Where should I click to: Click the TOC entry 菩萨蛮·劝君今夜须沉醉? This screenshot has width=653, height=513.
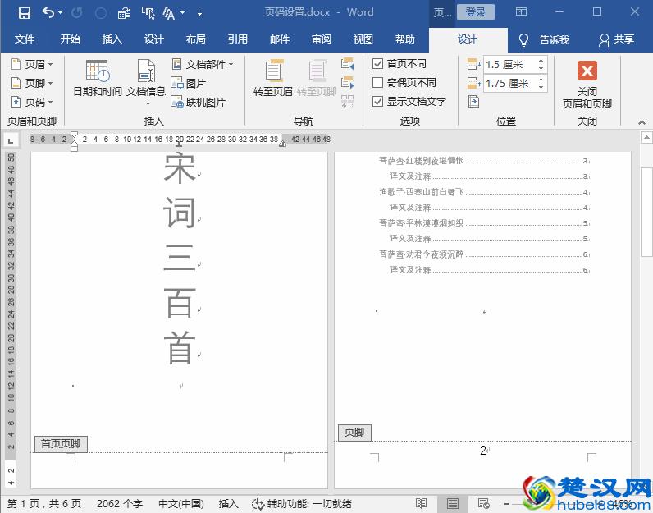[x=421, y=254]
